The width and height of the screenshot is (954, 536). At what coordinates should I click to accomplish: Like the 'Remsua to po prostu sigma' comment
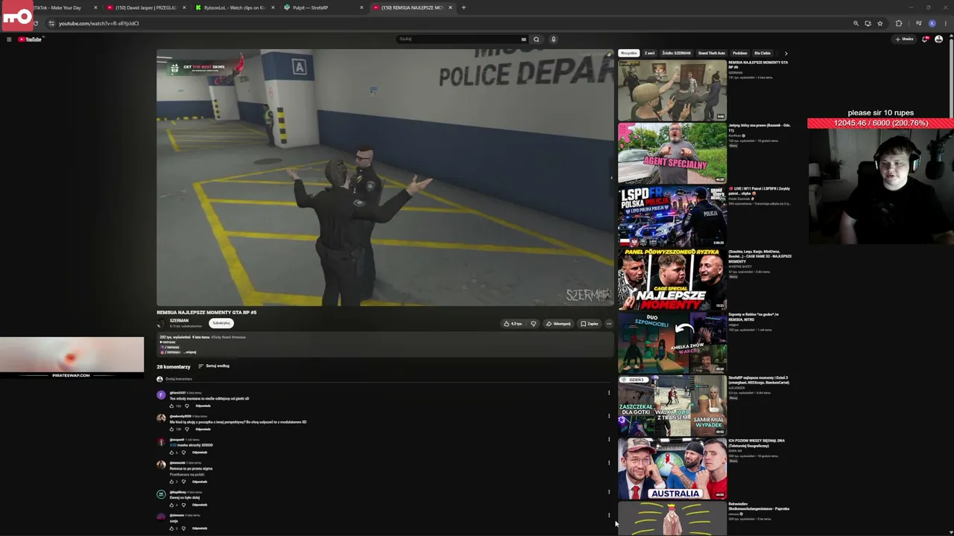point(171,482)
